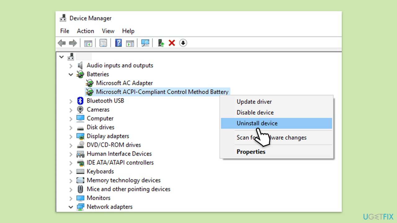Click the Display adapters icon
Screen dimensions: 397x223
click(80, 136)
